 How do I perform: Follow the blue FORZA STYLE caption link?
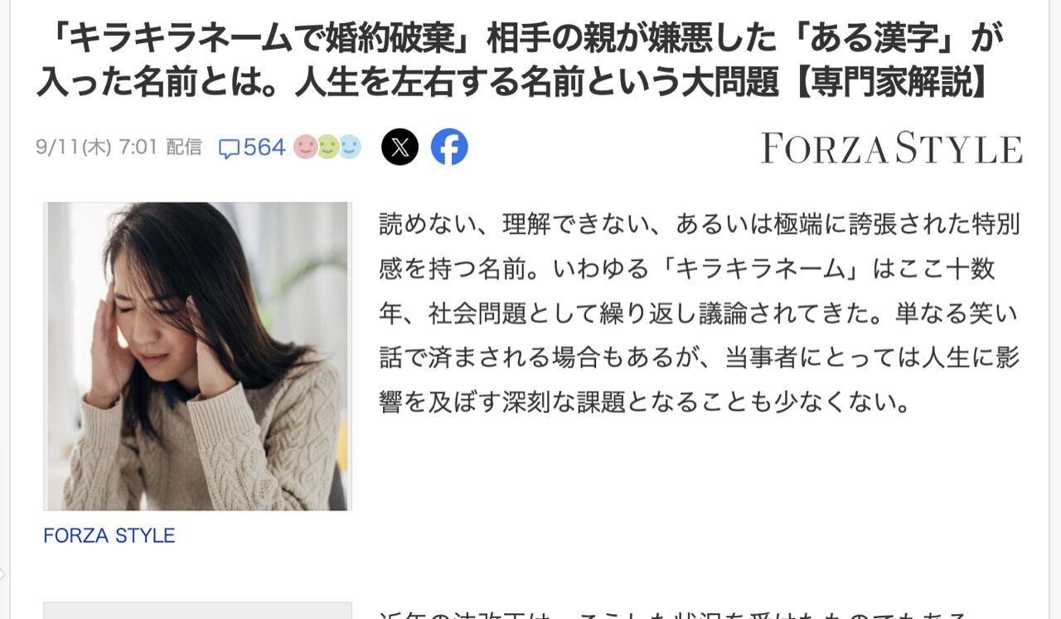[109, 535]
